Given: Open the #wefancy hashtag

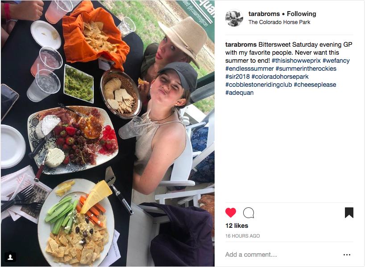Looking at the screenshot, I should point(336,61).
